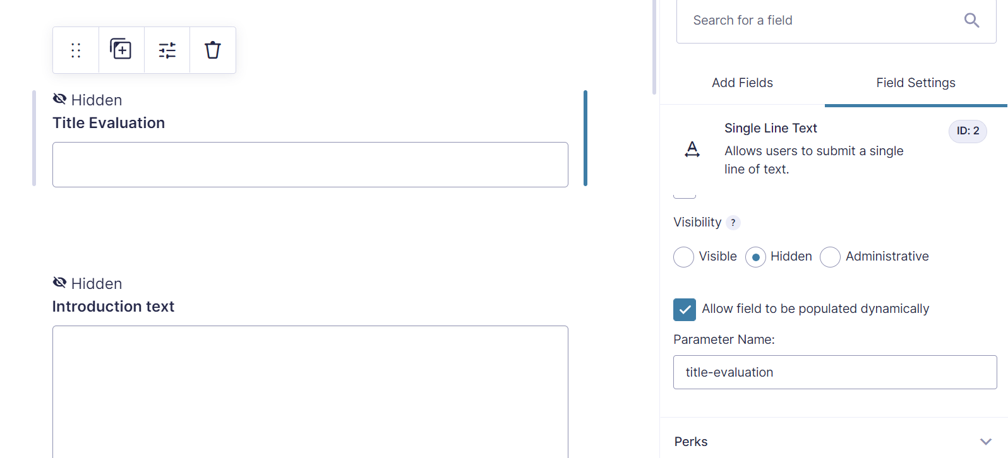Grab the drag handle dots icon
This screenshot has height=458, width=1008.
[75, 50]
